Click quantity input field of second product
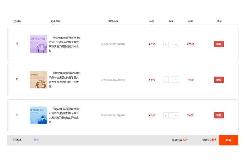Screen dimensions: 246x164 point(171,80)
